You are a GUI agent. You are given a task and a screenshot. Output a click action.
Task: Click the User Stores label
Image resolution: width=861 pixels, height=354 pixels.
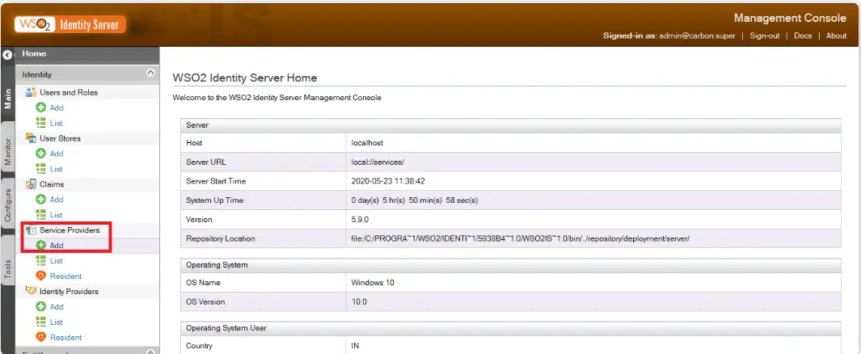60,138
